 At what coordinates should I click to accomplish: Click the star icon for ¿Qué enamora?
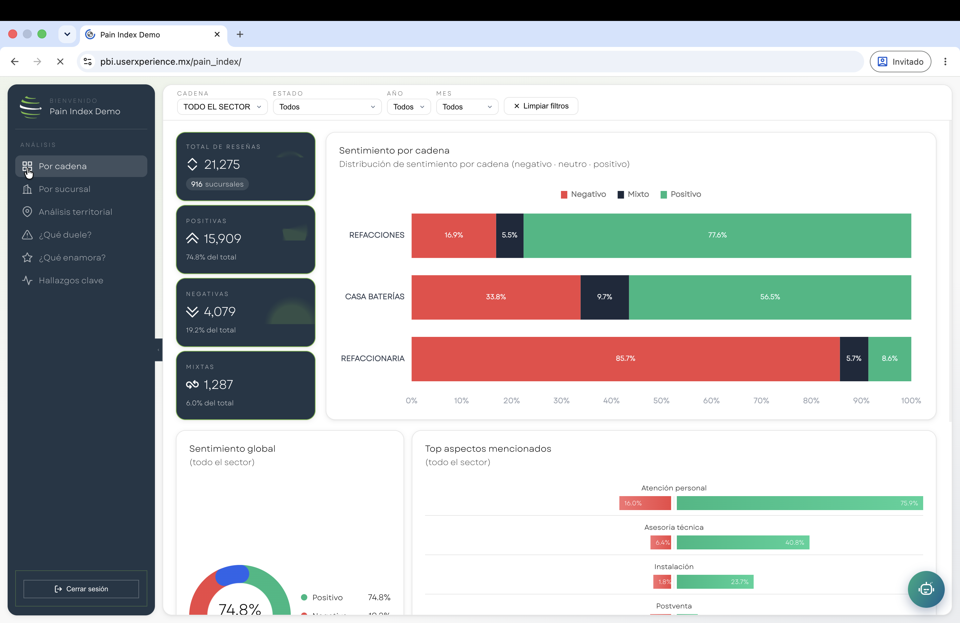coord(27,258)
